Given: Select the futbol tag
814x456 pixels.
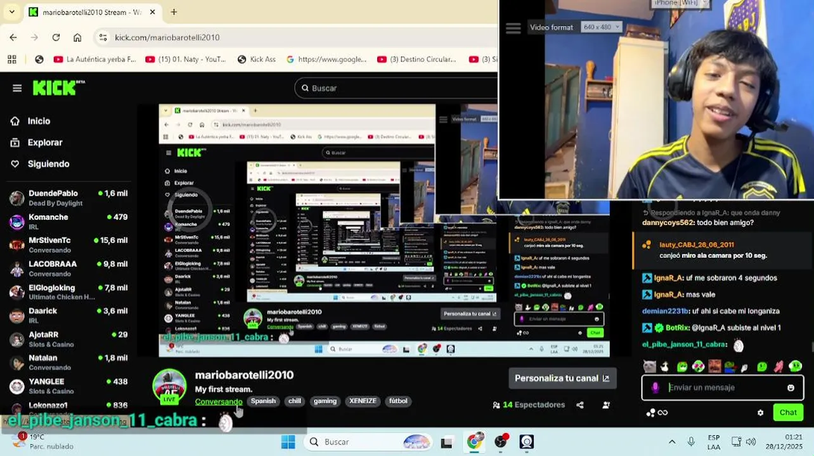Looking at the screenshot, I should click(x=398, y=401).
